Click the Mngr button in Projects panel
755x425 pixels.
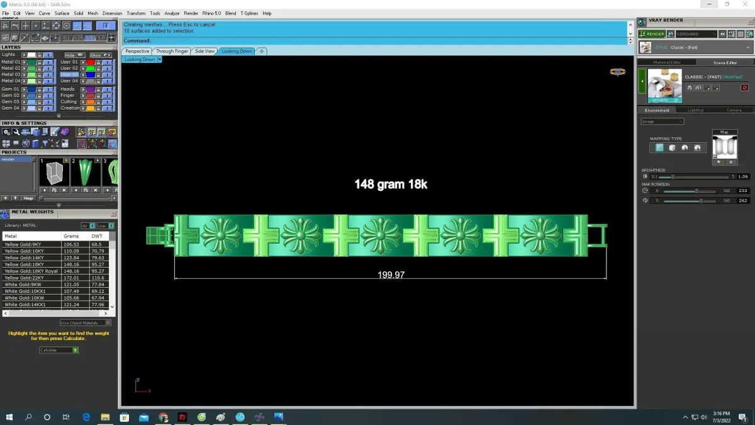(28, 198)
